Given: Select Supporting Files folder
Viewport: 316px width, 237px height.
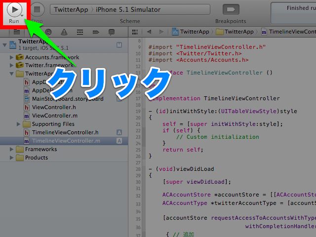Looking at the screenshot, I should 53,124.
